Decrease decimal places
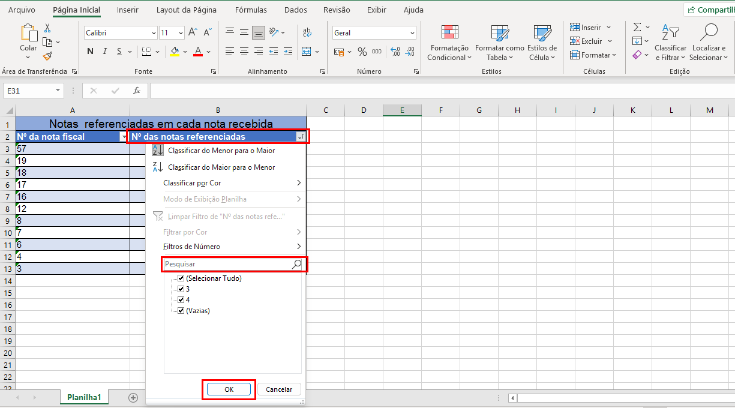Screen dimensions: 735x408 tap(411, 52)
